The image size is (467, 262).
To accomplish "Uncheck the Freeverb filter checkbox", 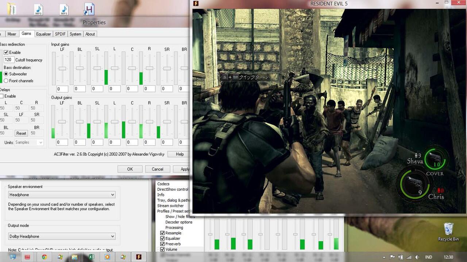I will point(162,244).
